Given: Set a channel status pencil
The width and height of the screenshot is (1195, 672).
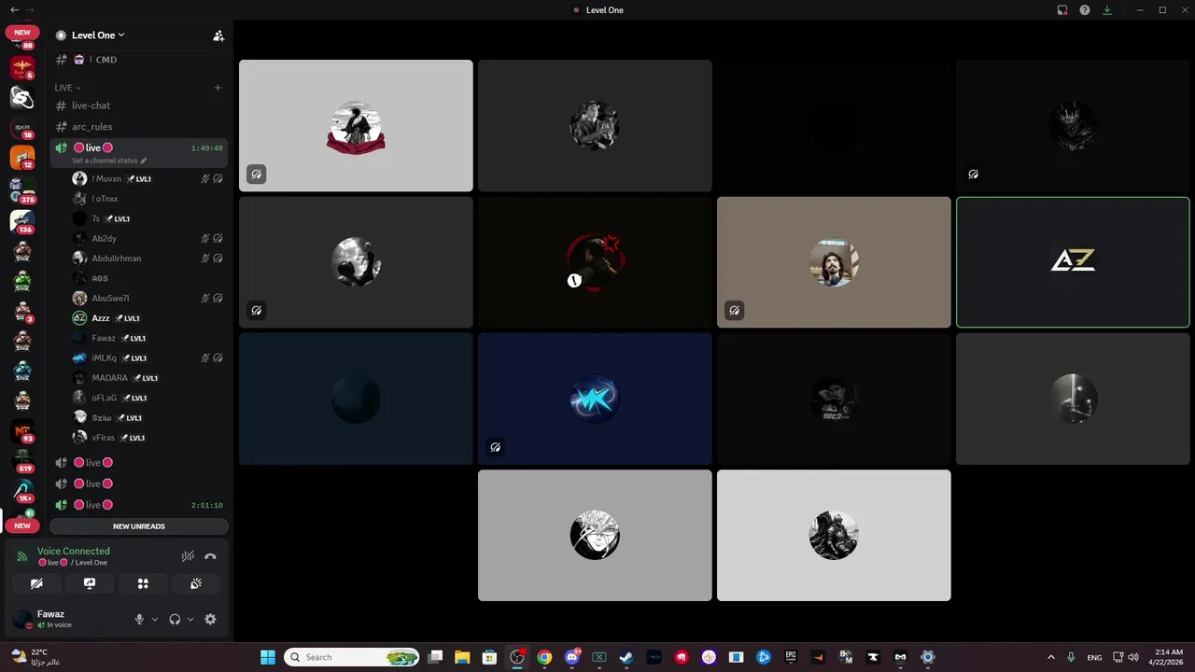Looking at the screenshot, I should coord(144,161).
